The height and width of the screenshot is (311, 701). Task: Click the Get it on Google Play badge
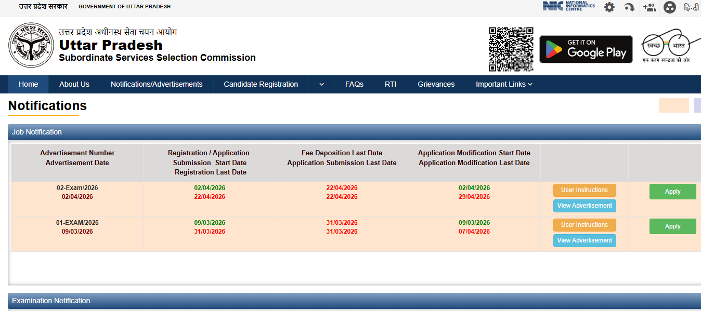tap(586, 49)
